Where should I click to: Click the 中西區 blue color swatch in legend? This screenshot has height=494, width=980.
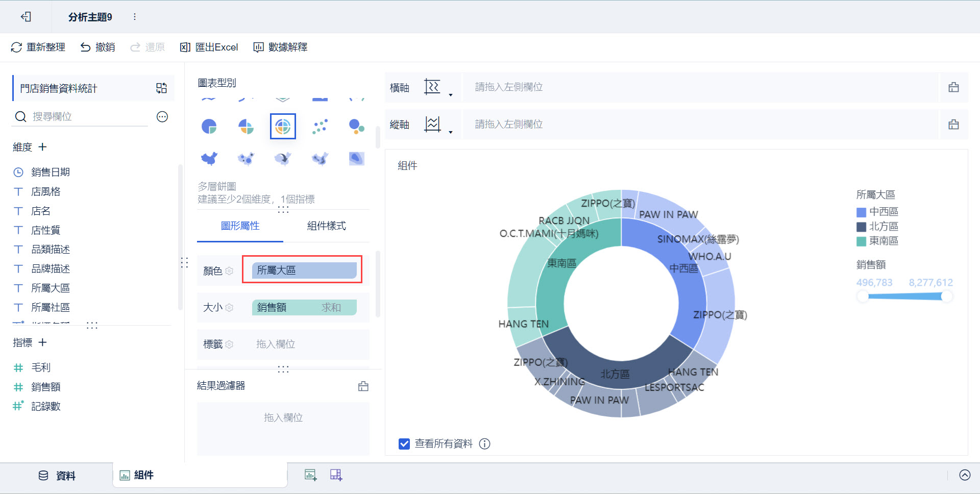point(862,212)
